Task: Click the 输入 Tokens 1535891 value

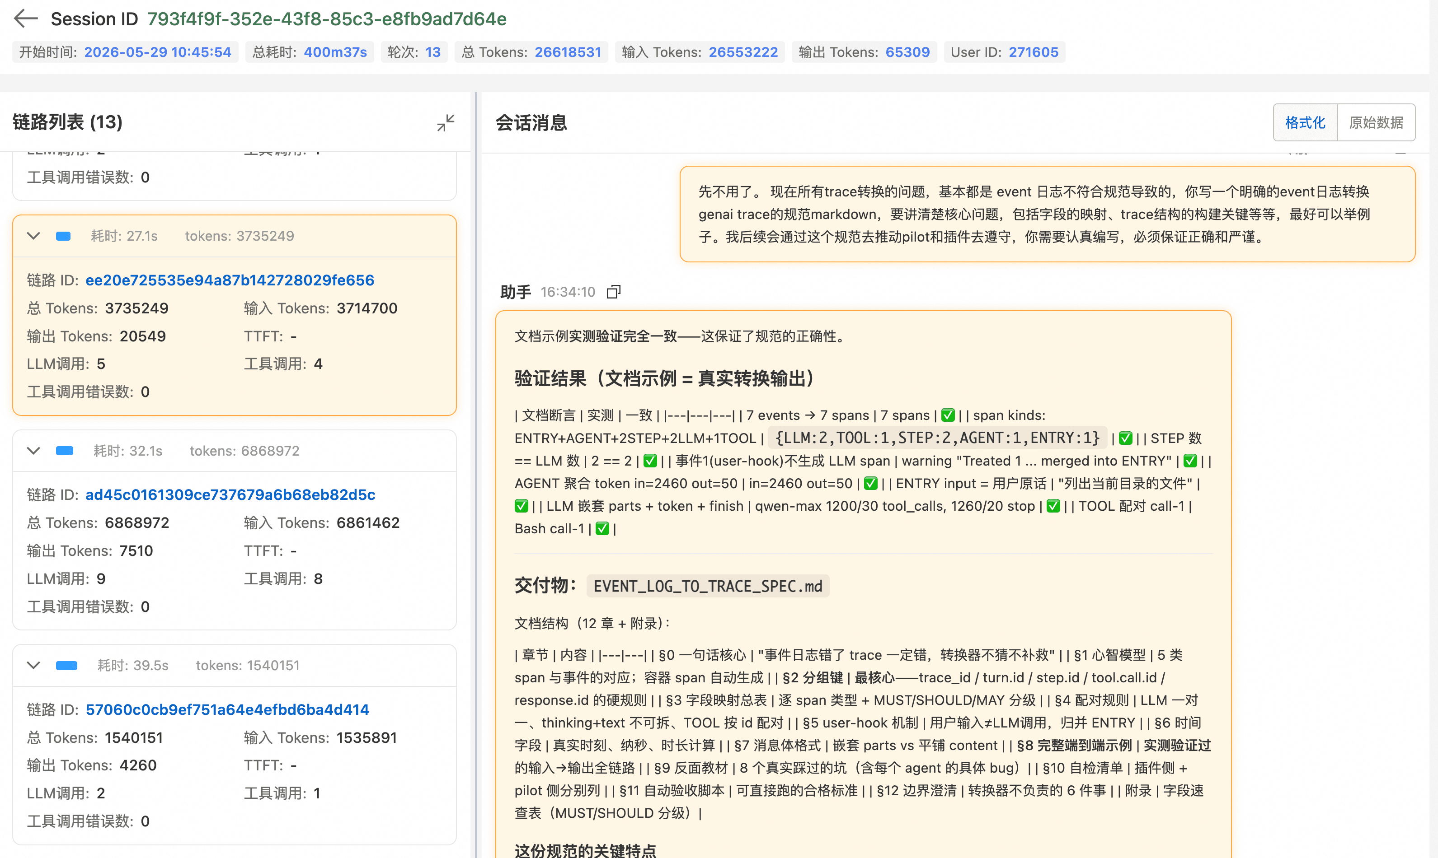Action: pos(367,738)
